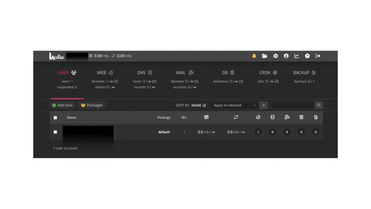Check the user row checkbox

(x=55, y=132)
